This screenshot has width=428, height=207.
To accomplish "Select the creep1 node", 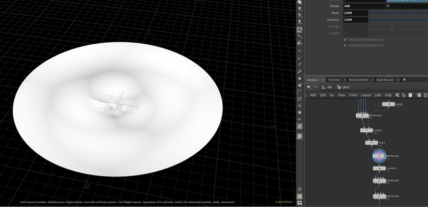I will click(x=366, y=131).
